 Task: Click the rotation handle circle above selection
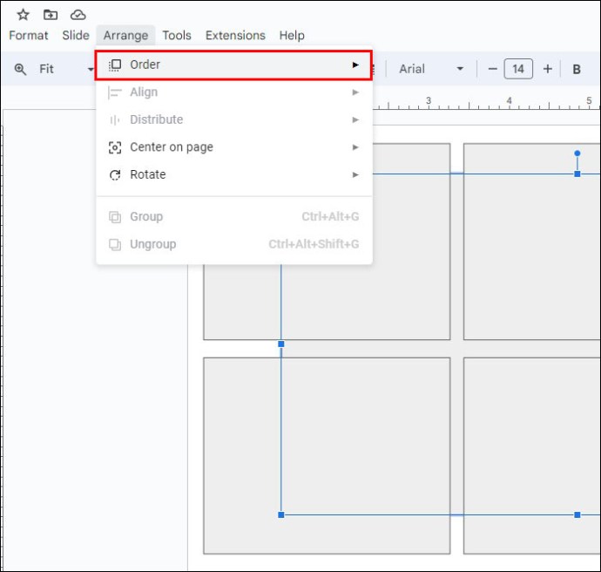pos(577,153)
